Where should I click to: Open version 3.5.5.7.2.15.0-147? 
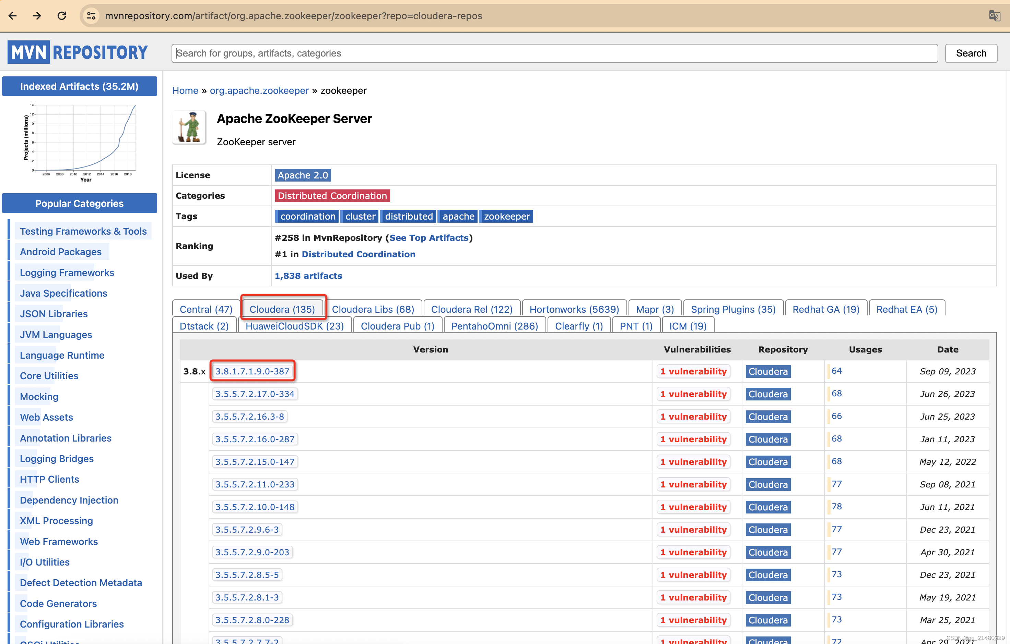(255, 461)
